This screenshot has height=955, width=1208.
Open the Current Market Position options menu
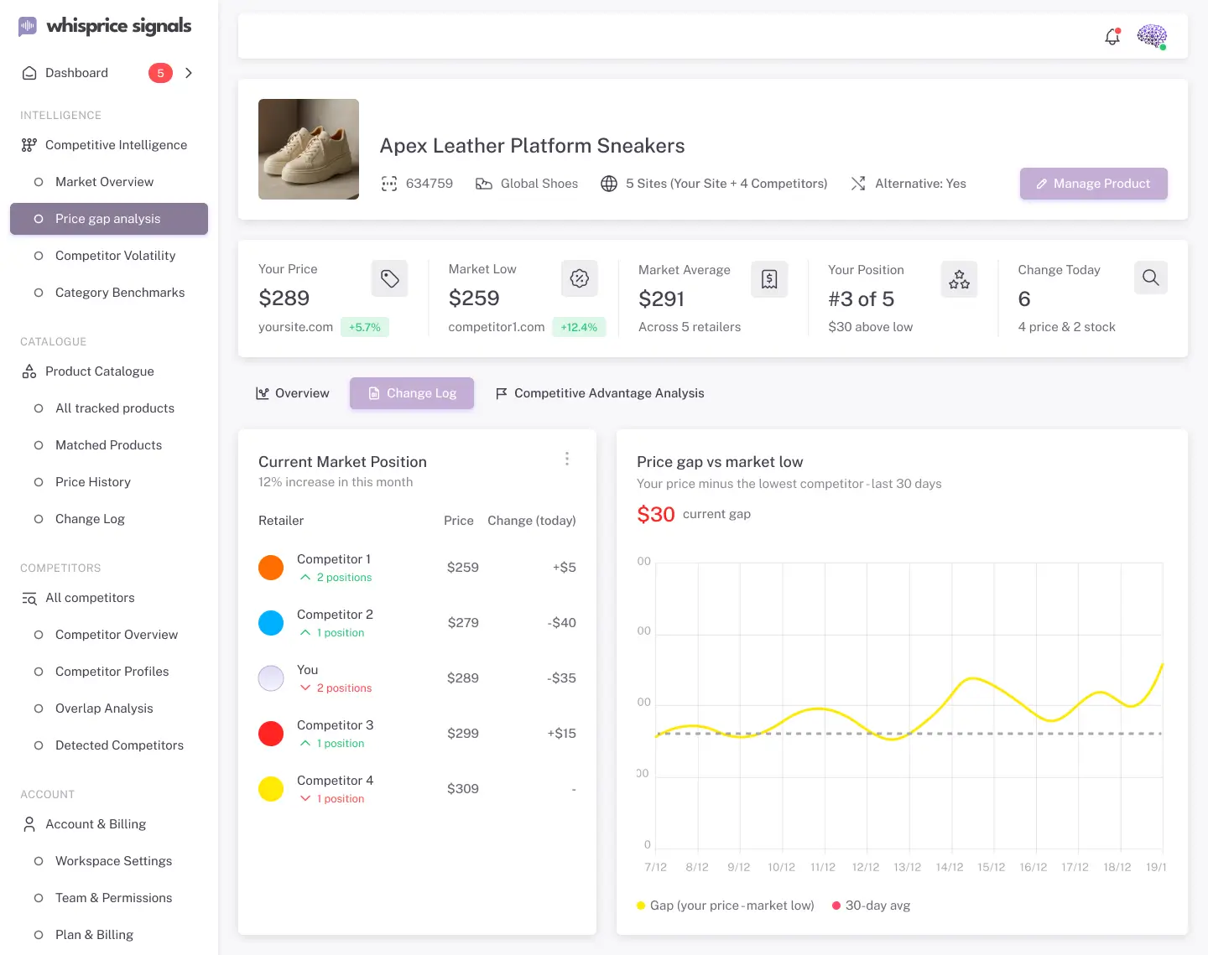(567, 459)
